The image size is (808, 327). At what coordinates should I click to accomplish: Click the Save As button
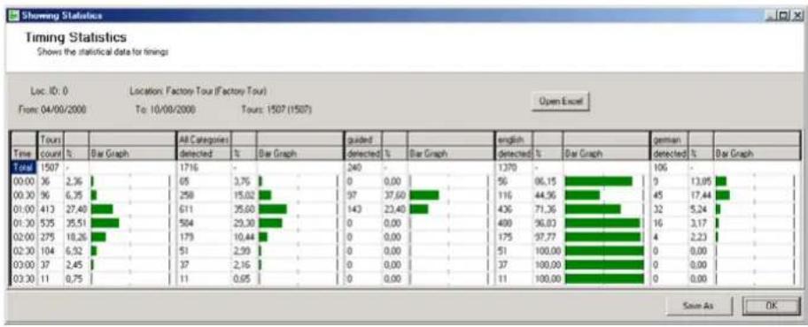(x=698, y=306)
